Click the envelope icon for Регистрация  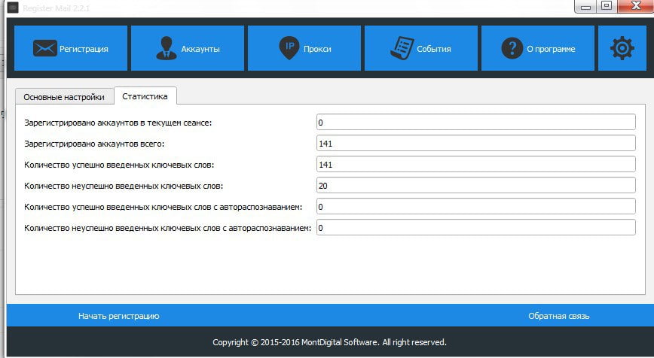[x=45, y=48]
